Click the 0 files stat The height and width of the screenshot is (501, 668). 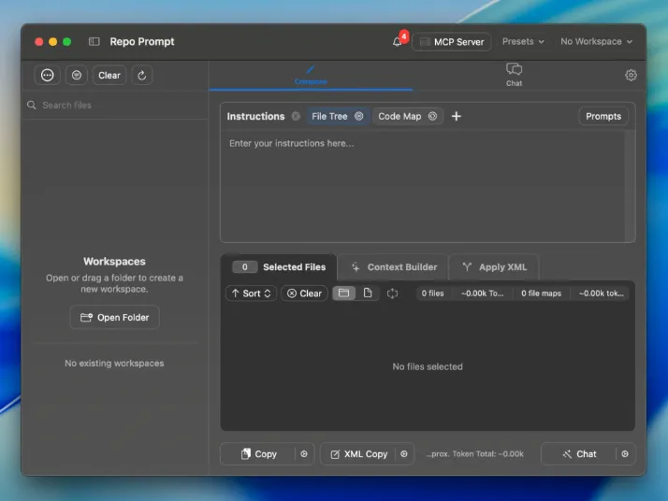pos(432,293)
